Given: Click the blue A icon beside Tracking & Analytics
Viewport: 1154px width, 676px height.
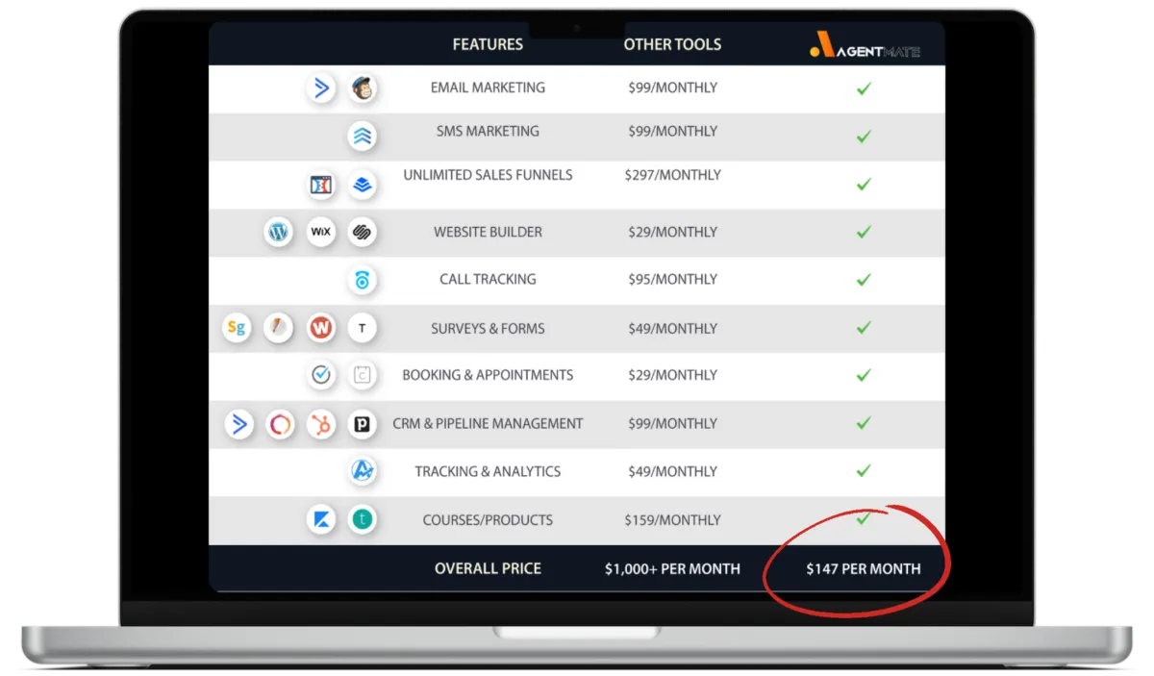Looking at the screenshot, I should coord(363,471).
